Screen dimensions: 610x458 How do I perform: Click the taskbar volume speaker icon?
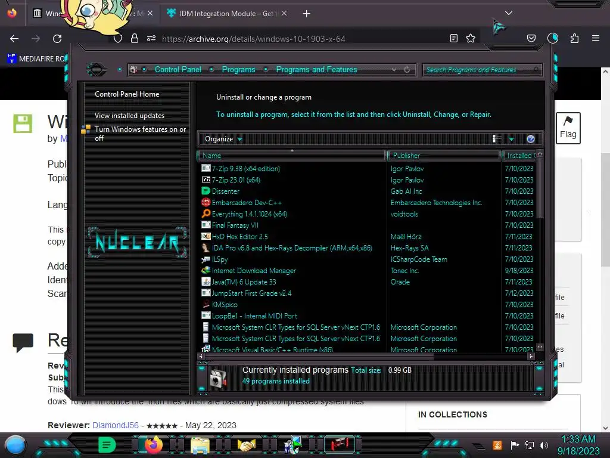click(544, 445)
